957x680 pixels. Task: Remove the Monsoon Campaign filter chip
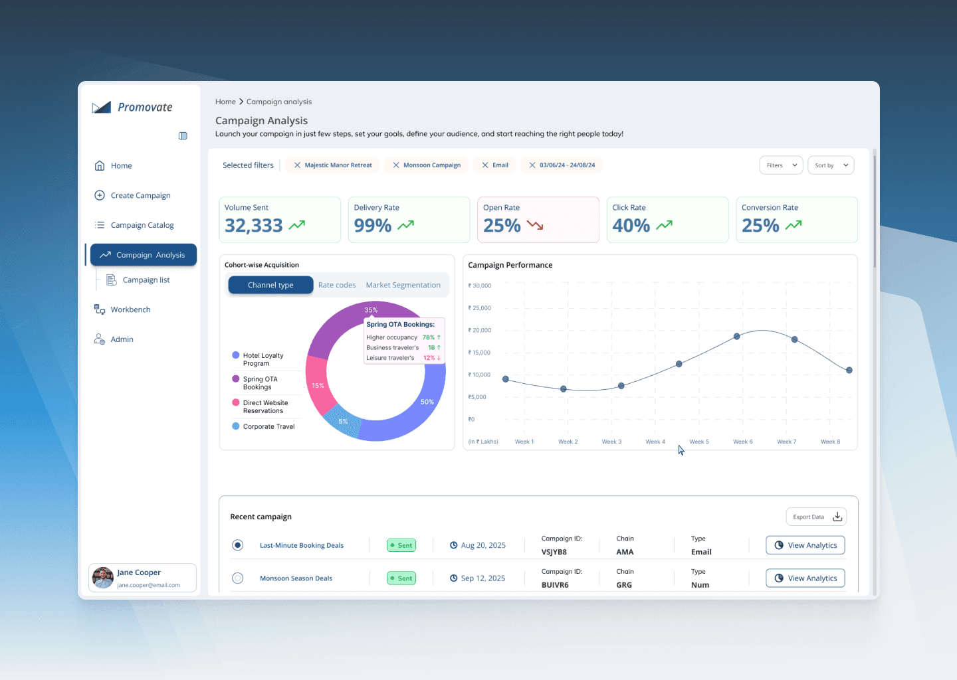[x=396, y=165]
